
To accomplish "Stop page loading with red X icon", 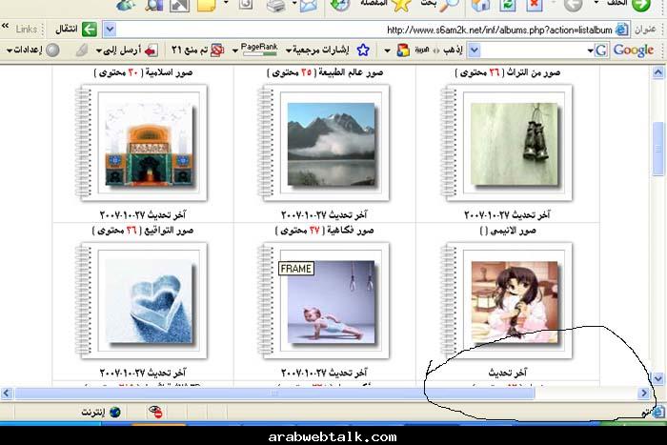I will (535, 5).
